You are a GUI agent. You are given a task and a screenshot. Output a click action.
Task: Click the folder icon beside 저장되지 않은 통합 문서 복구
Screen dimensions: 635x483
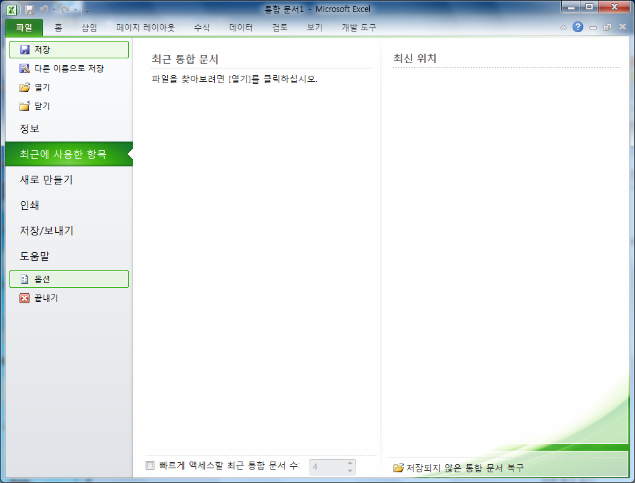tap(397, 466)
